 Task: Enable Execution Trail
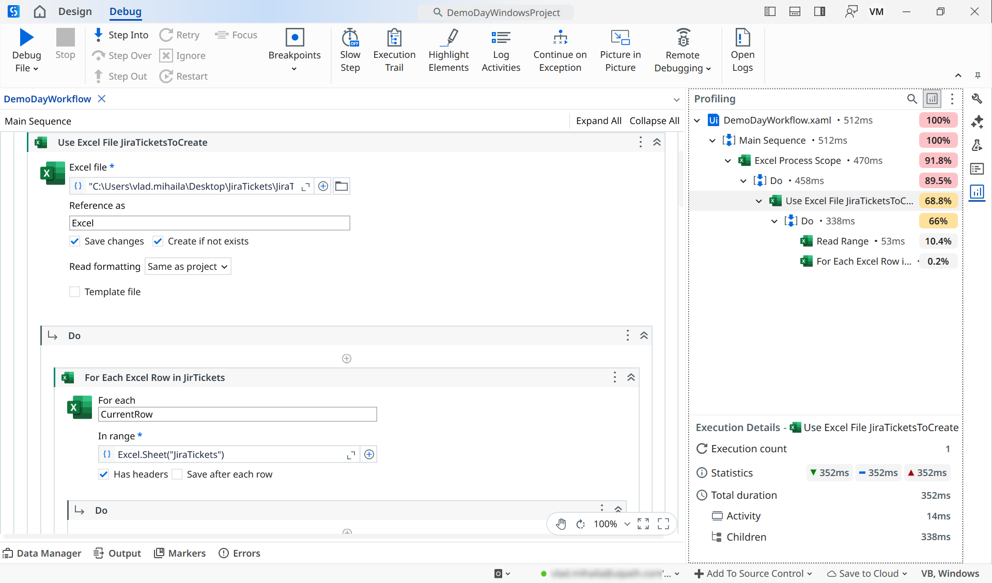(x=394, y=50)
